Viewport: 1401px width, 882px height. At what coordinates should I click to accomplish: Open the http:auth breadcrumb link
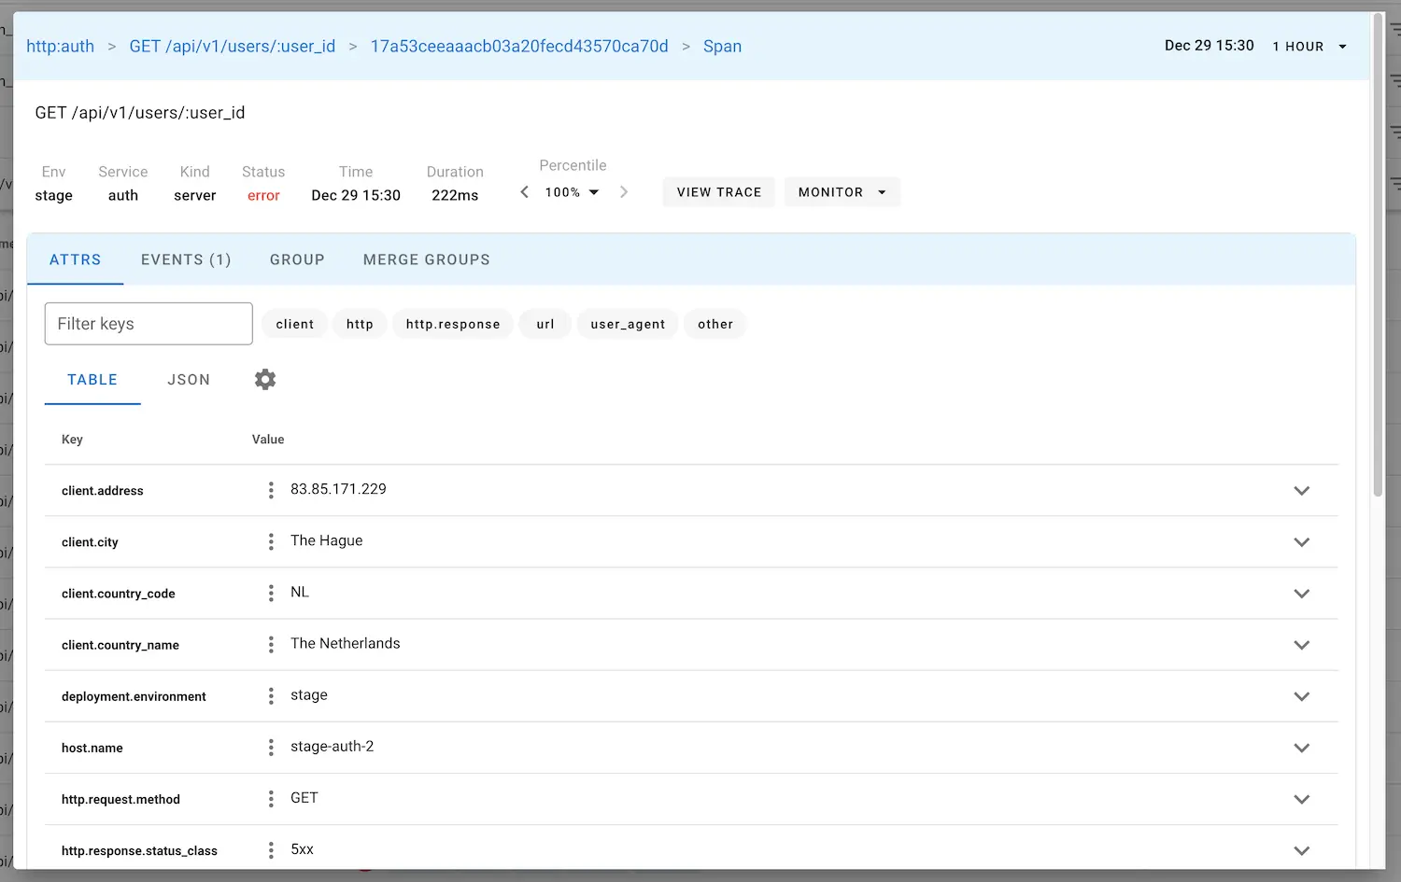point(61,47)
